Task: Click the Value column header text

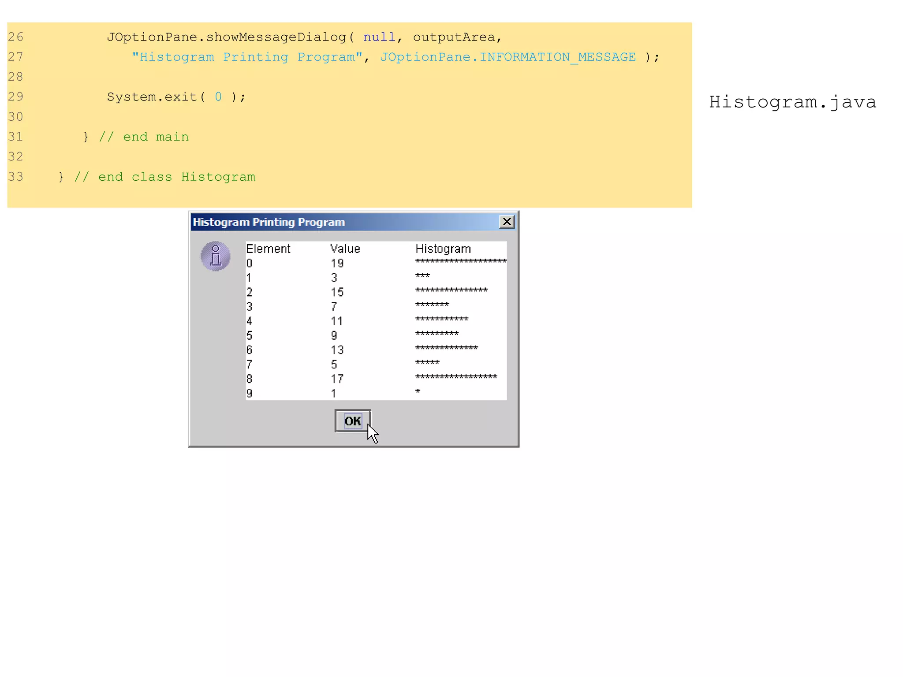Action: [345, 249]
